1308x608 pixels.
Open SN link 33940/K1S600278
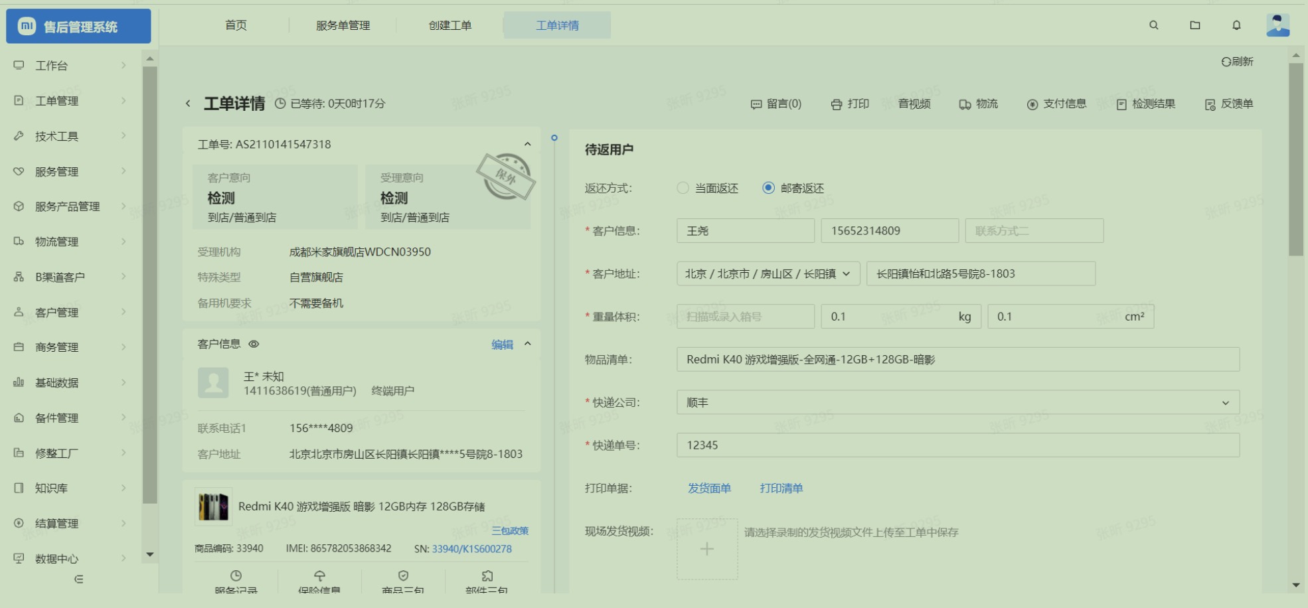pyautogui.click(x=471, y=549)
